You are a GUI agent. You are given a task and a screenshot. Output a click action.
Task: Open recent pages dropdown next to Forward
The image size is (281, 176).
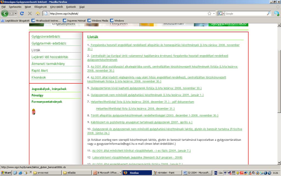pos(16,13)
